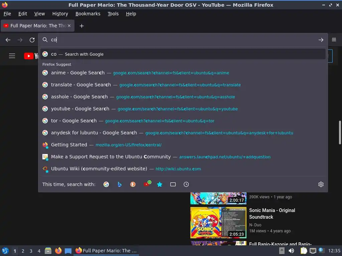Click the update notification tray icon

pyautogui.click(x=321, y=250)
